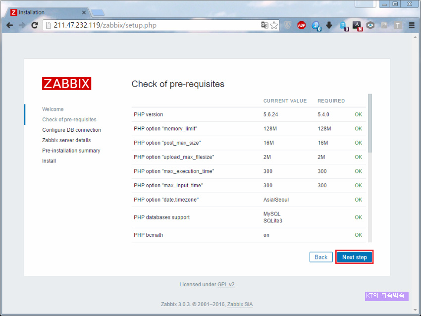Click the OK status for PHP bcmath
Image resolution: width=421 pixels, height=316 pixels.
tap(359, 235)
